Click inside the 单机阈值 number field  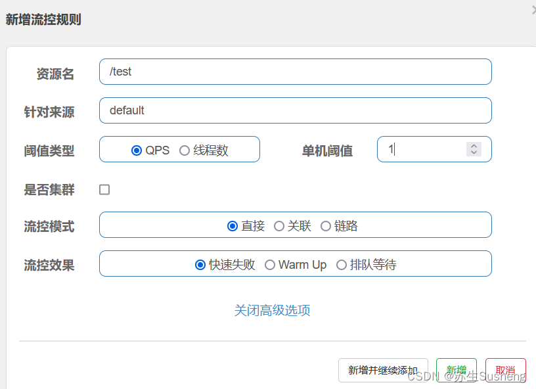(420, 149)
